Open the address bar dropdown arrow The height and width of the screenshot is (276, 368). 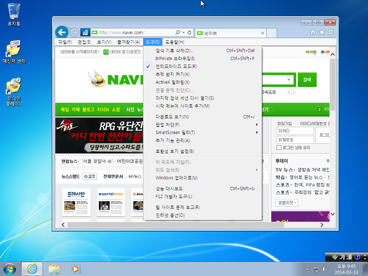tap(183, 32)
